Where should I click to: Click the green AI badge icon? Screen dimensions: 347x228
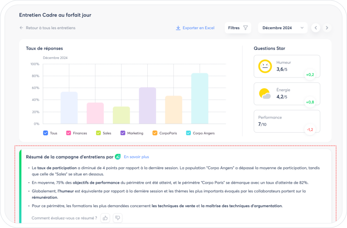point(118,157)
